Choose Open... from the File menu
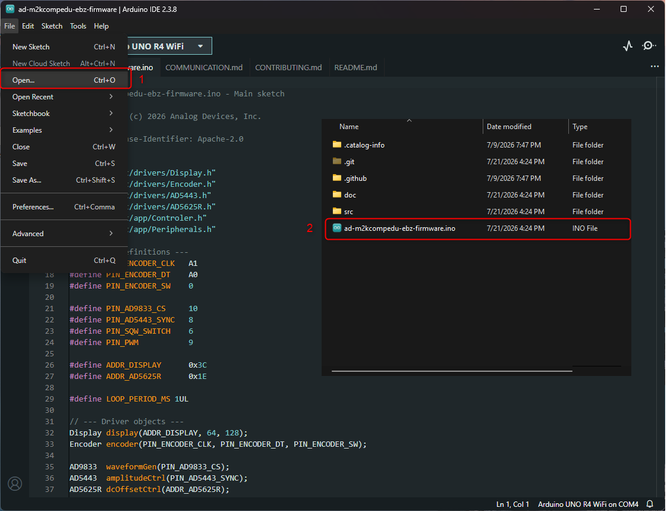The width and height of the screenshot is (667, 511). tap(64, 80)
